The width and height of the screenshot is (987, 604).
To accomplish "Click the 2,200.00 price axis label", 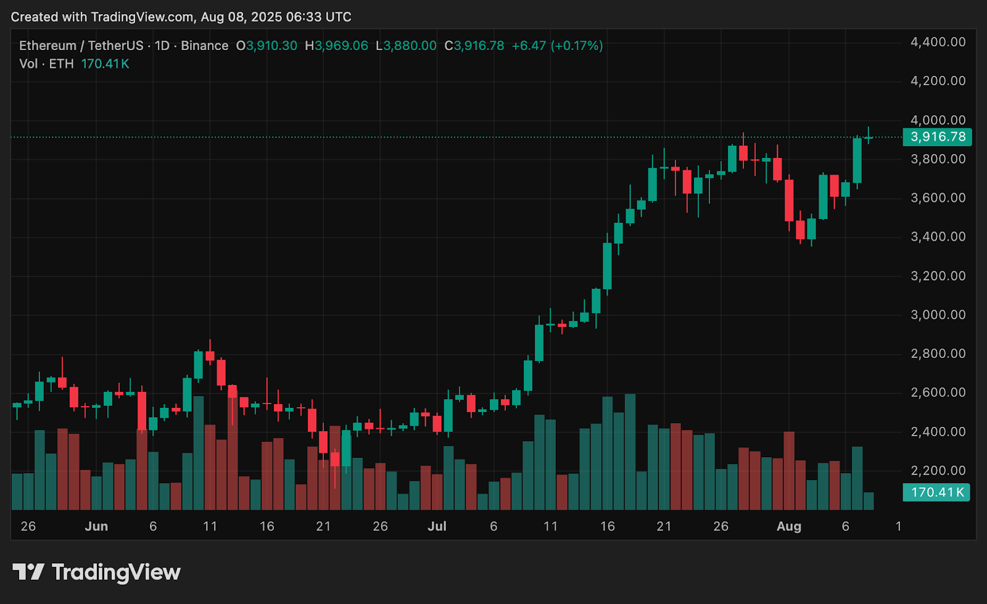I will [938, 470].
